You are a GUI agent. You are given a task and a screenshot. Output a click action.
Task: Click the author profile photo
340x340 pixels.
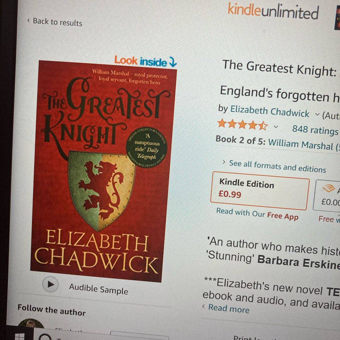pyautogui.click(x=31, y=324)
